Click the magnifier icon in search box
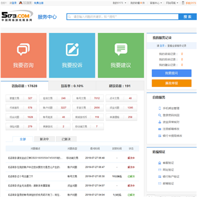This screenshot has width=197, height=197. click(69, 17)
